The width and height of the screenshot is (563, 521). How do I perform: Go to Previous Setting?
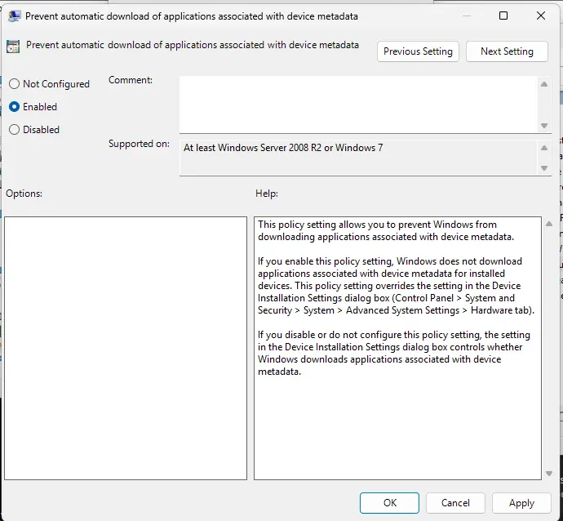click(x=418, y=51)
